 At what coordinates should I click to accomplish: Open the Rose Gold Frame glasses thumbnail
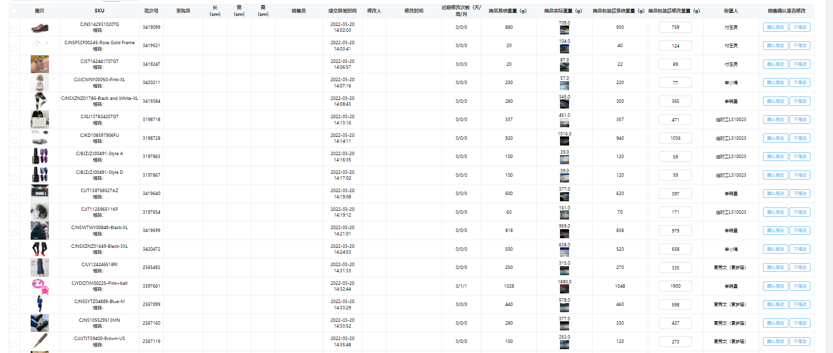click(40, 45)
